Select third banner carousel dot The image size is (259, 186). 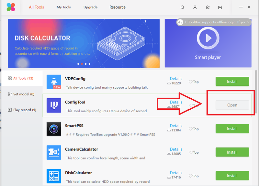pyautogui.click(x=86, y=64)
